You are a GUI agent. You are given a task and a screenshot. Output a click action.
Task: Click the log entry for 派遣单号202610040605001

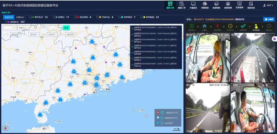[156, 59]
